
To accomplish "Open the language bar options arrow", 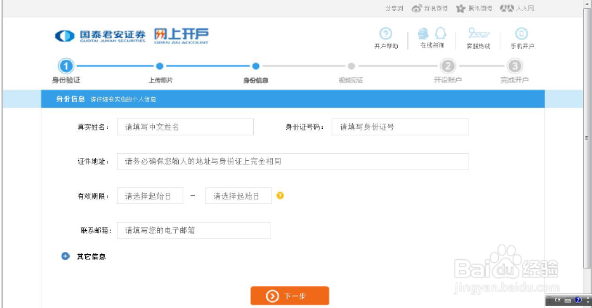I will tap(589, 302).
